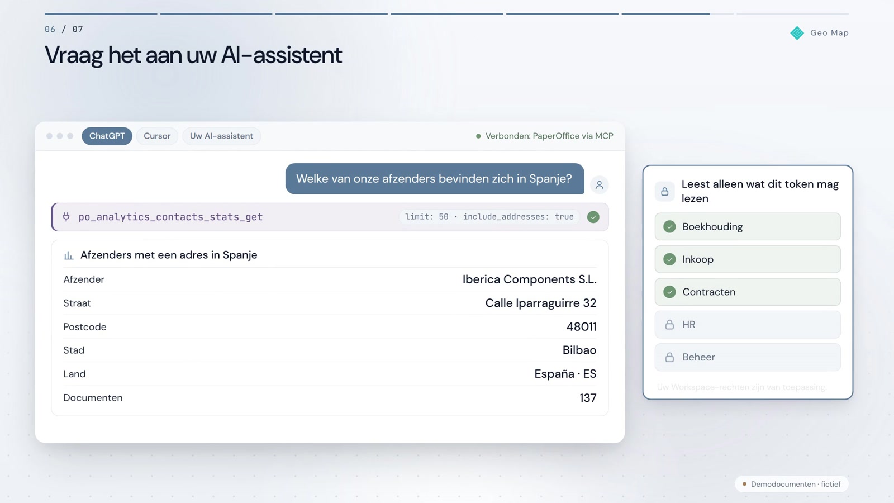The image size is (894, 503).
Task: Click the green success checkmark on tool call
Action: (x=593, y=217)
